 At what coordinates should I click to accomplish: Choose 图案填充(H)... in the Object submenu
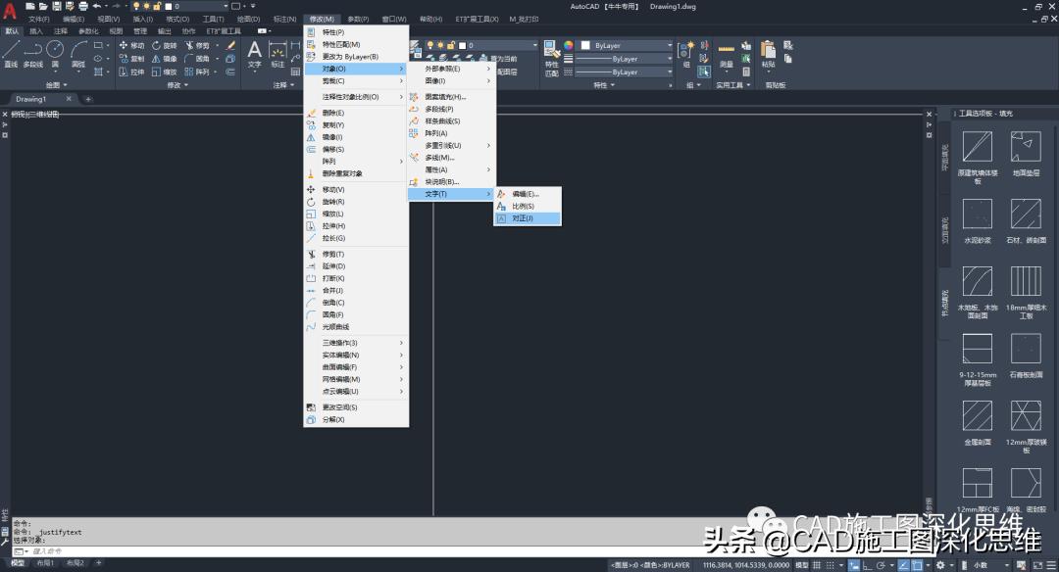pos(452,97)
